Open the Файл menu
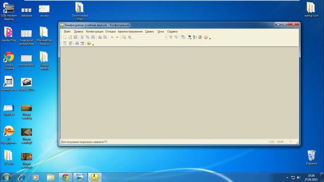 [x=67, y=31]
